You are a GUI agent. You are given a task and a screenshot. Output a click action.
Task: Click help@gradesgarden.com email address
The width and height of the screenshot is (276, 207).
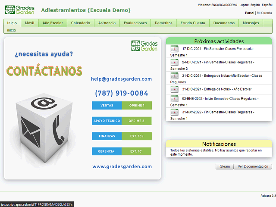121,79
